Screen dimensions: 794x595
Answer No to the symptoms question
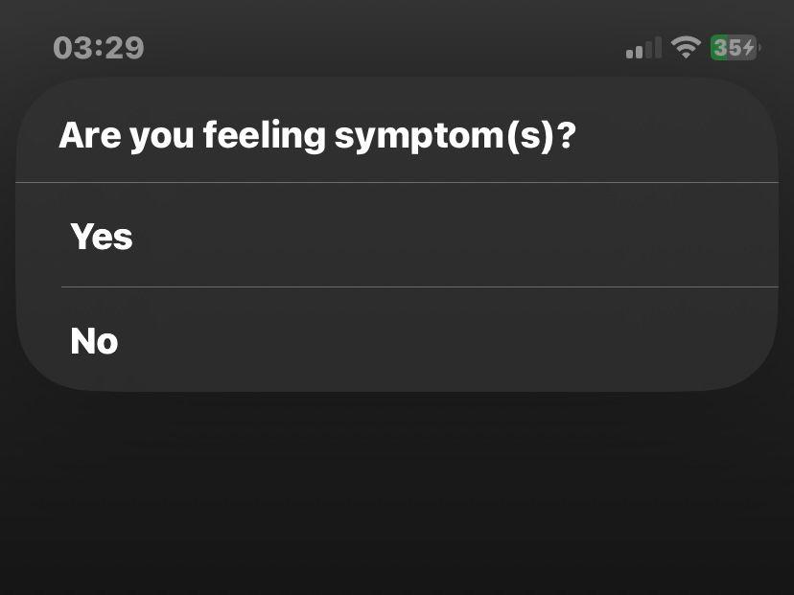point(93,341)
